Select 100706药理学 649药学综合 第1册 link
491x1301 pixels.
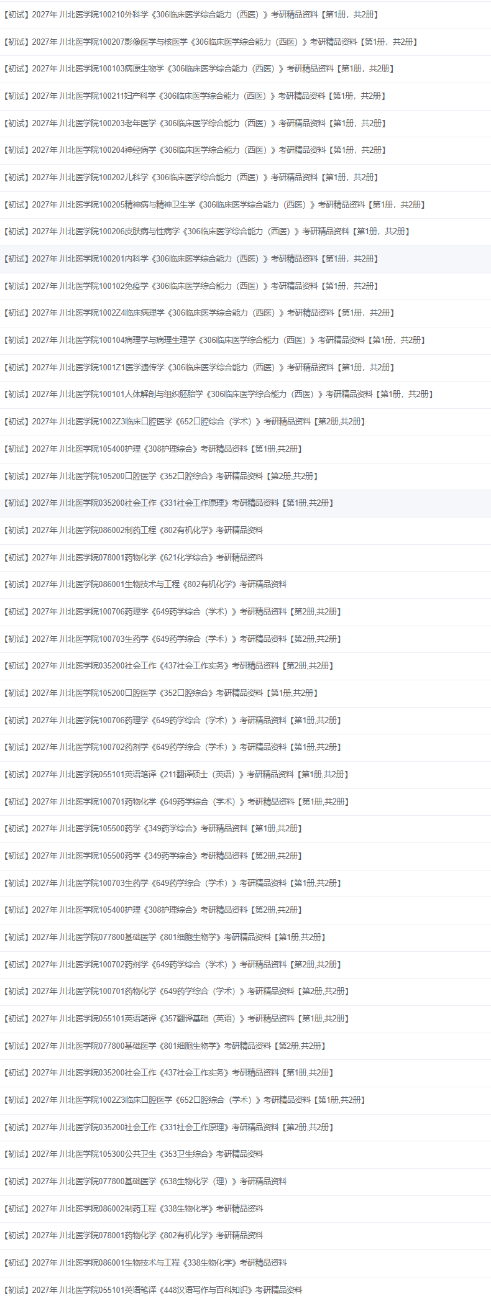pos(172,720)
